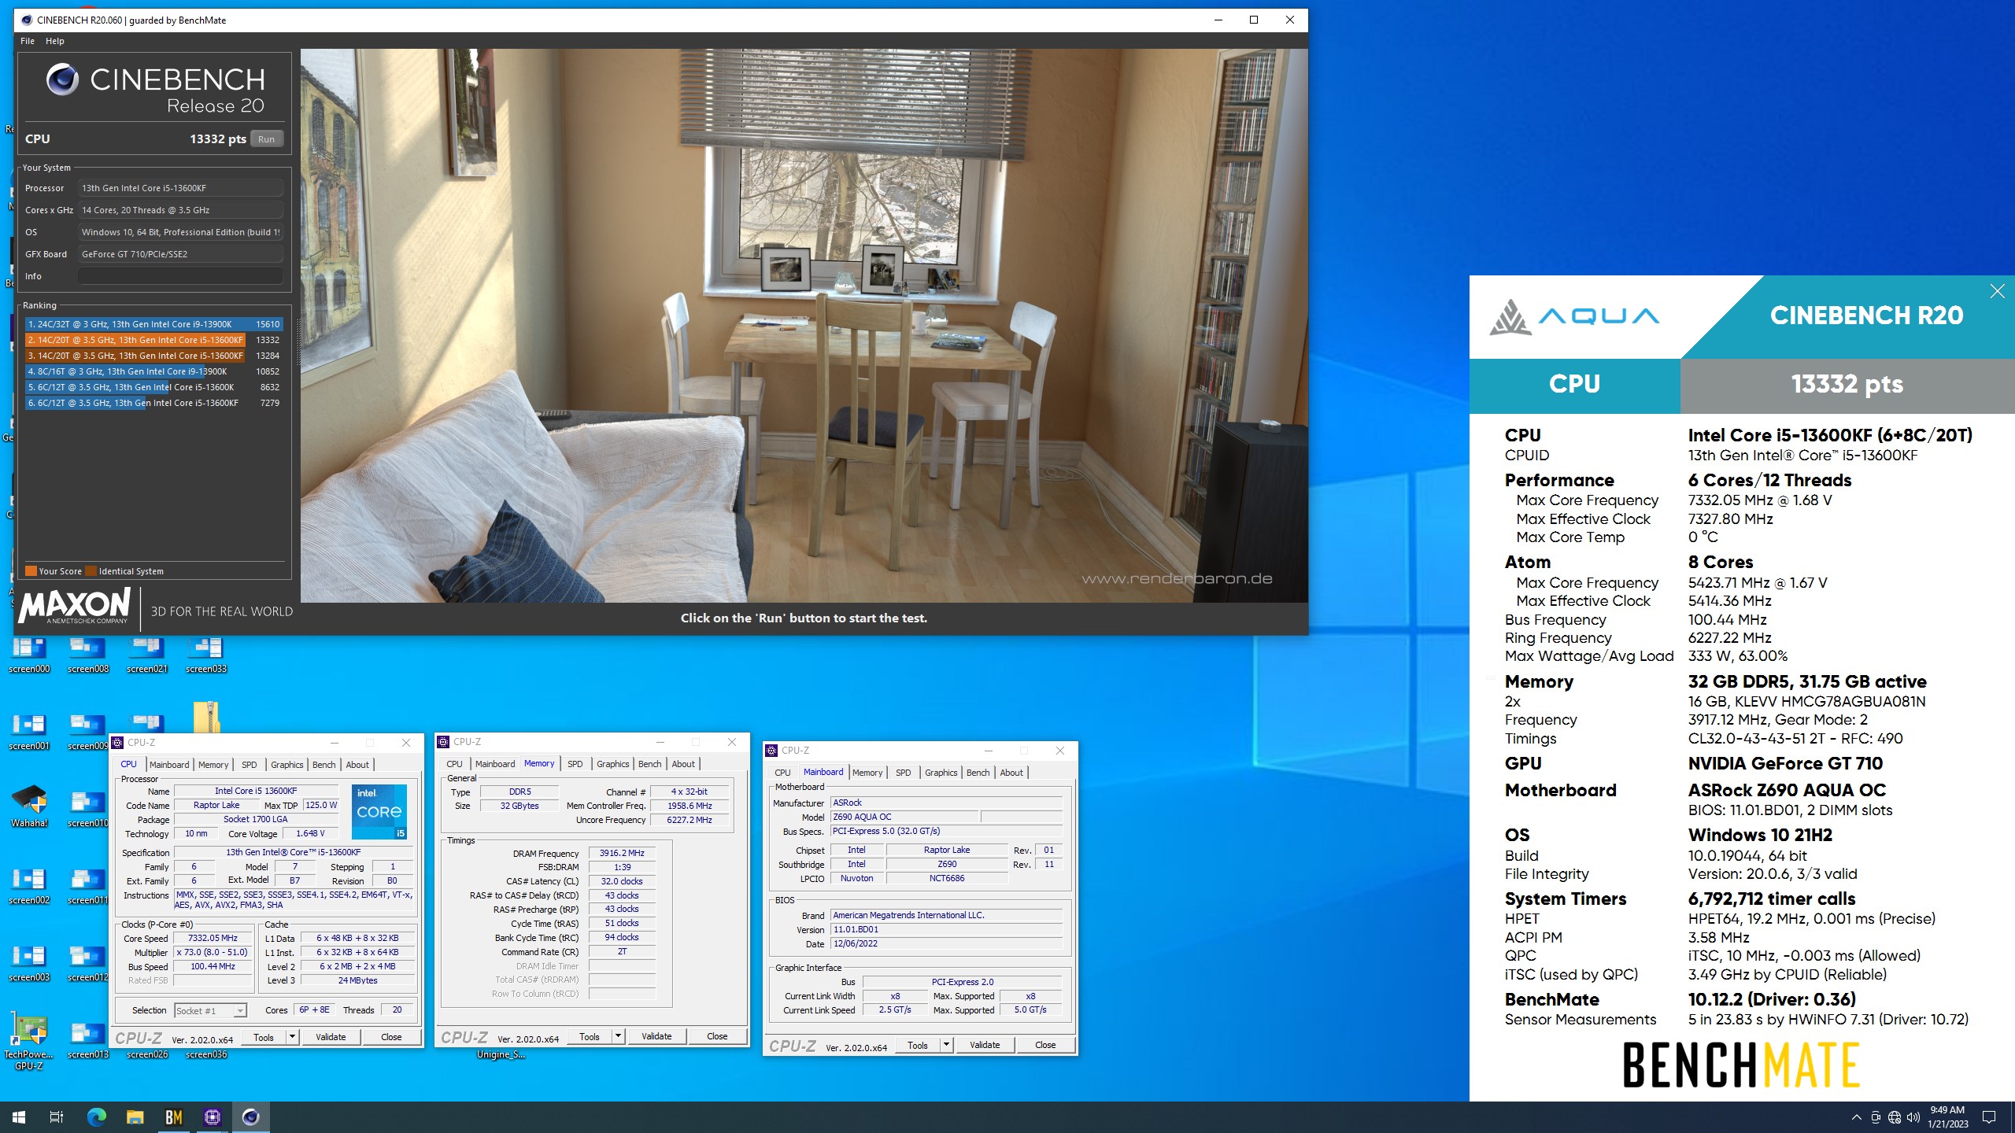This screenshot has width=2015, height=1133.
Task: Switch to Mainboard tab in CPU-Z CPU window
Action: 169,765
